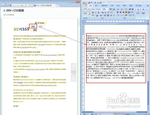
Task: Toggle Bold formatting in Word
Action: click(93, 12)
